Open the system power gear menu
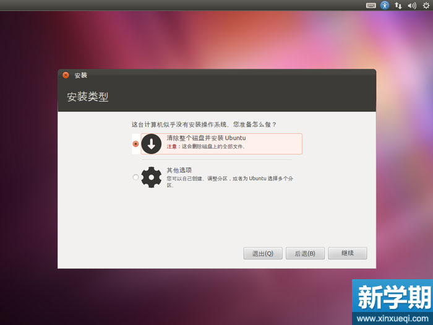 tap(426, 5)
